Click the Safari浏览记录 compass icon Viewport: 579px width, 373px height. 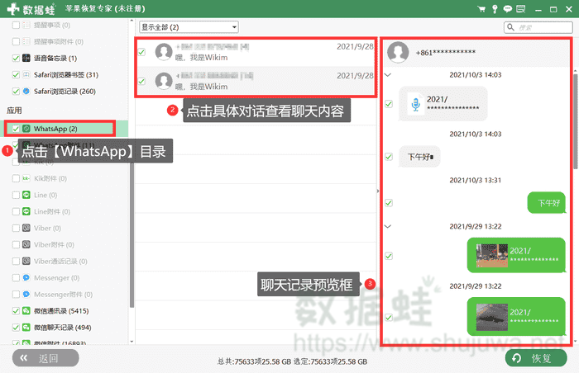[26, 91]
